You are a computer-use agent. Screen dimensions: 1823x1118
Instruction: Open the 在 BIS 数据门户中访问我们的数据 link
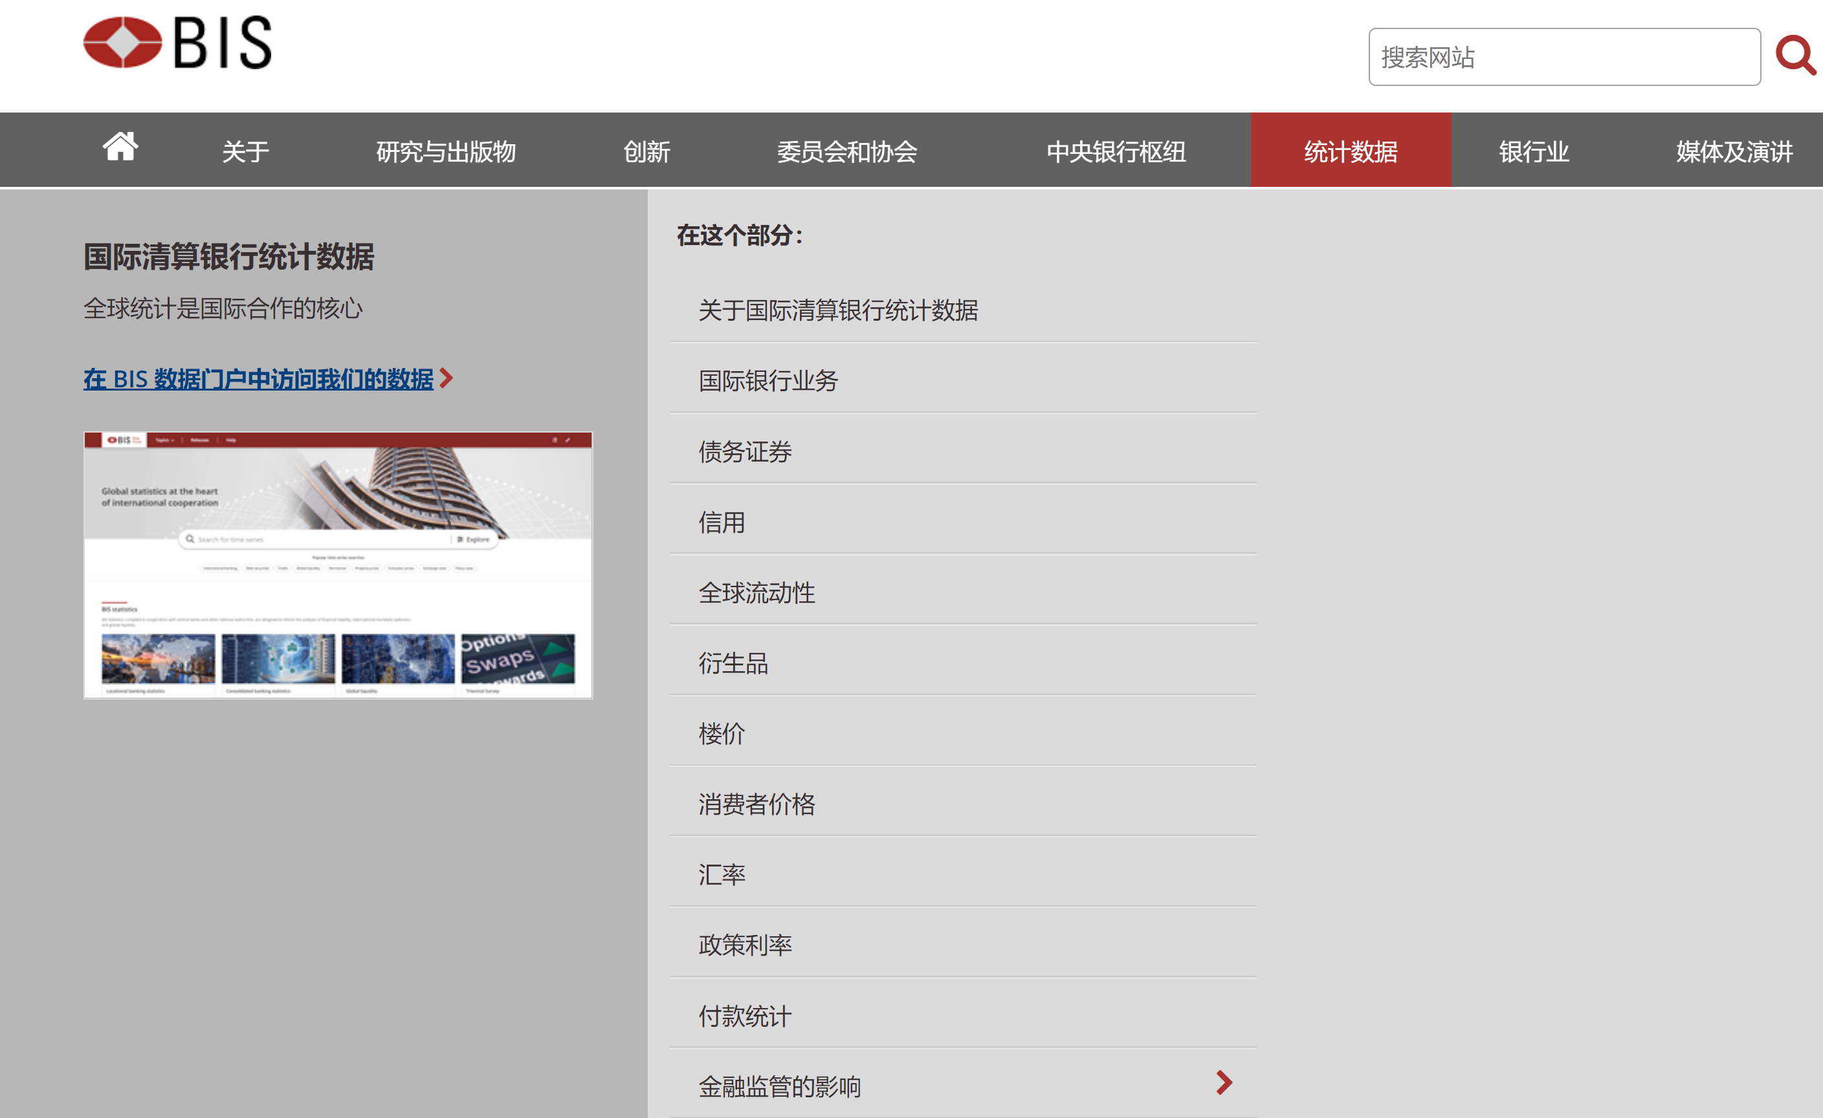click(258, 380)
